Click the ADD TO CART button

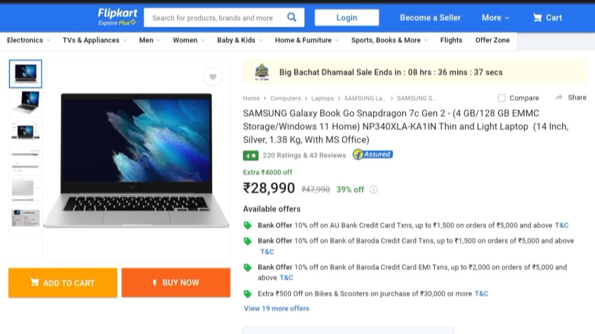[63, 283]
